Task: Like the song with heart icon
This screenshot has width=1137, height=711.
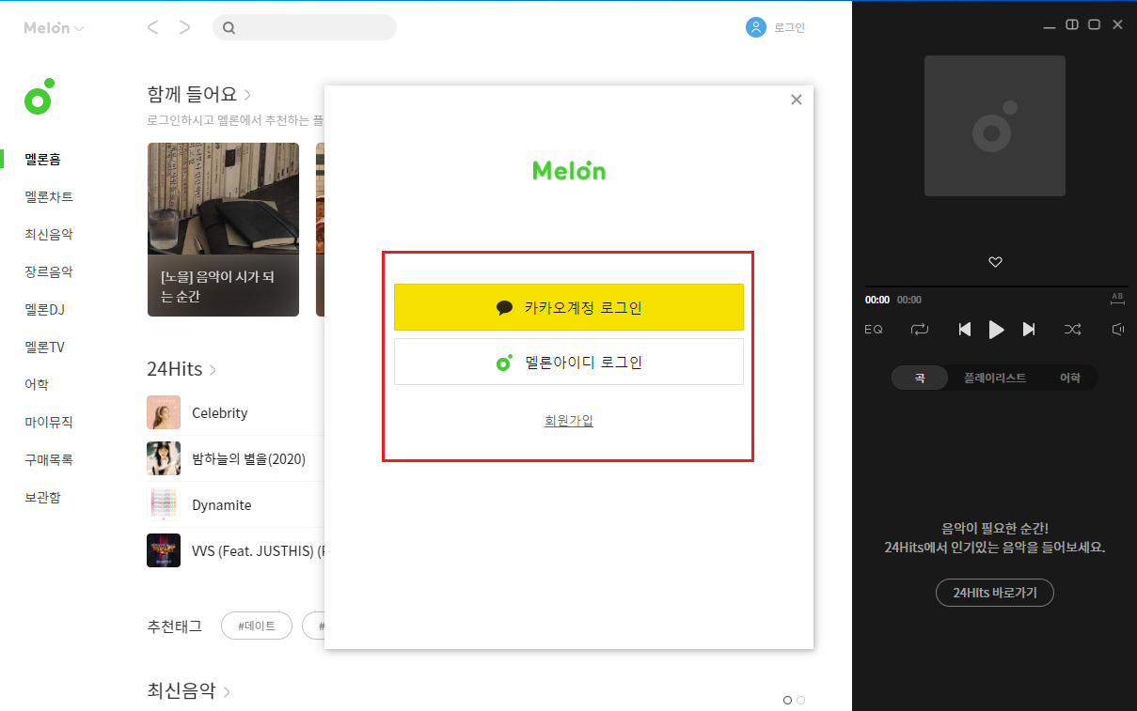Action: [x=995, y=262]
